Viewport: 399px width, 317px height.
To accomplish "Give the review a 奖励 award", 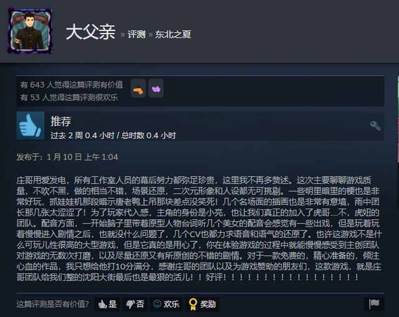I will tap(202, 304).
